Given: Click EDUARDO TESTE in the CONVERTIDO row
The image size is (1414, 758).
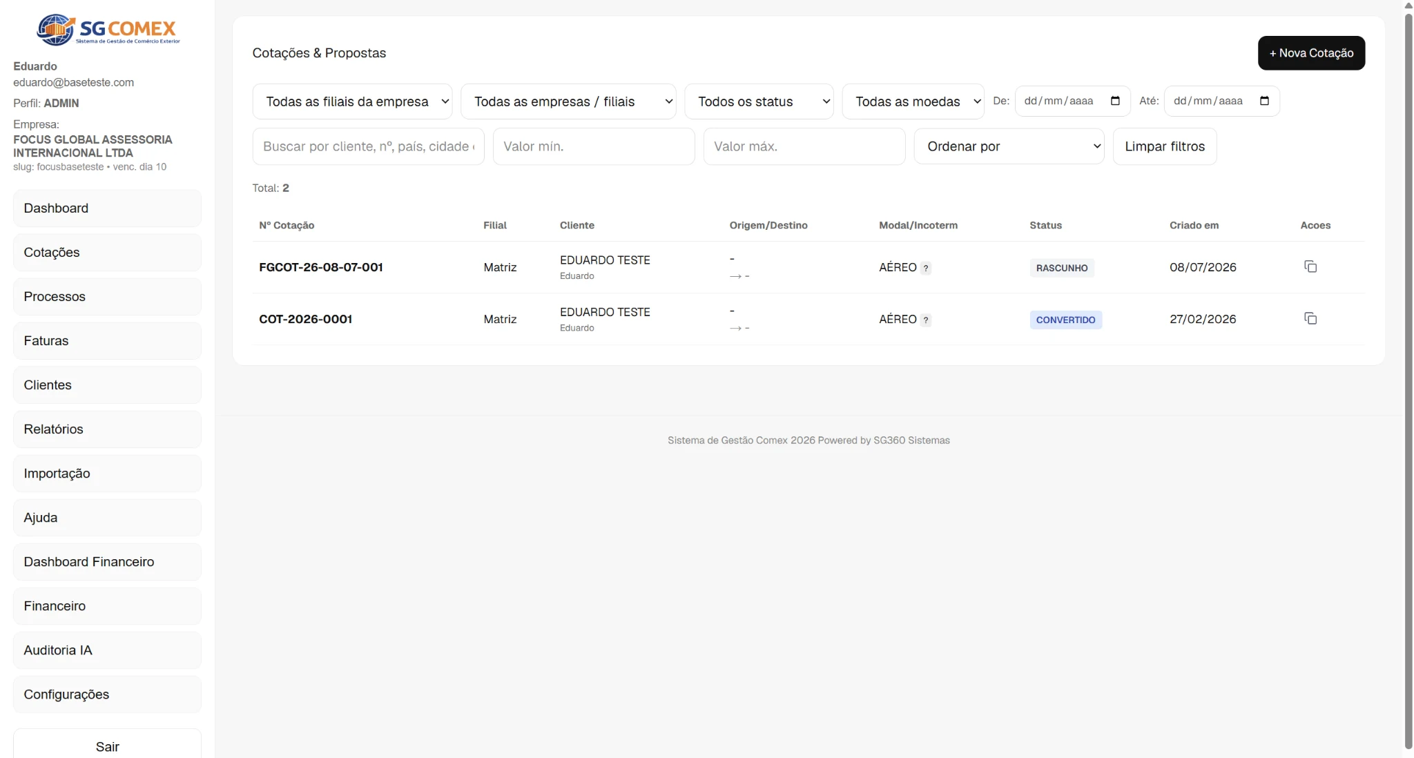Looking at the screenshot, I should tap(605, 312).
